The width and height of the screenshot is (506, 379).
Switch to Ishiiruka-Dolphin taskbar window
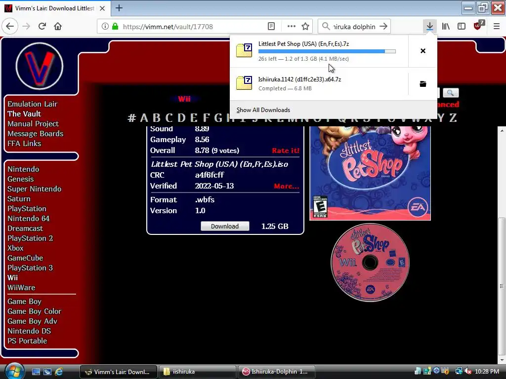pos(277,372)
